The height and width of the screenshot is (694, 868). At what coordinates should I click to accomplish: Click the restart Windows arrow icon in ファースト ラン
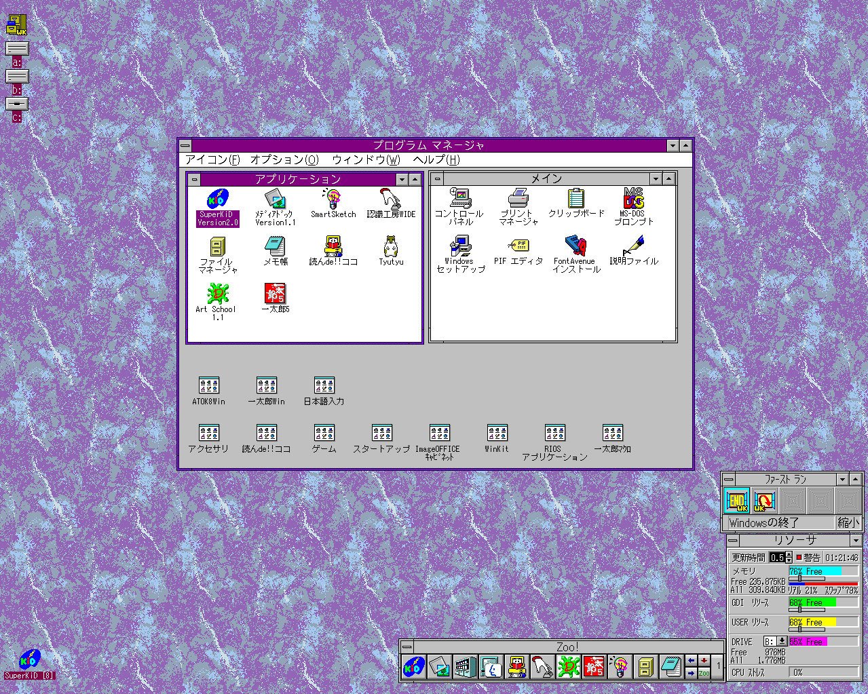click(764, 501)
